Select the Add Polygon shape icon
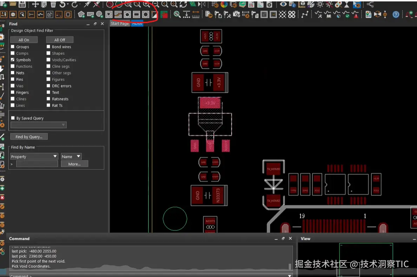The width and height of the screenshot is (417, 277). click(81, 14)
